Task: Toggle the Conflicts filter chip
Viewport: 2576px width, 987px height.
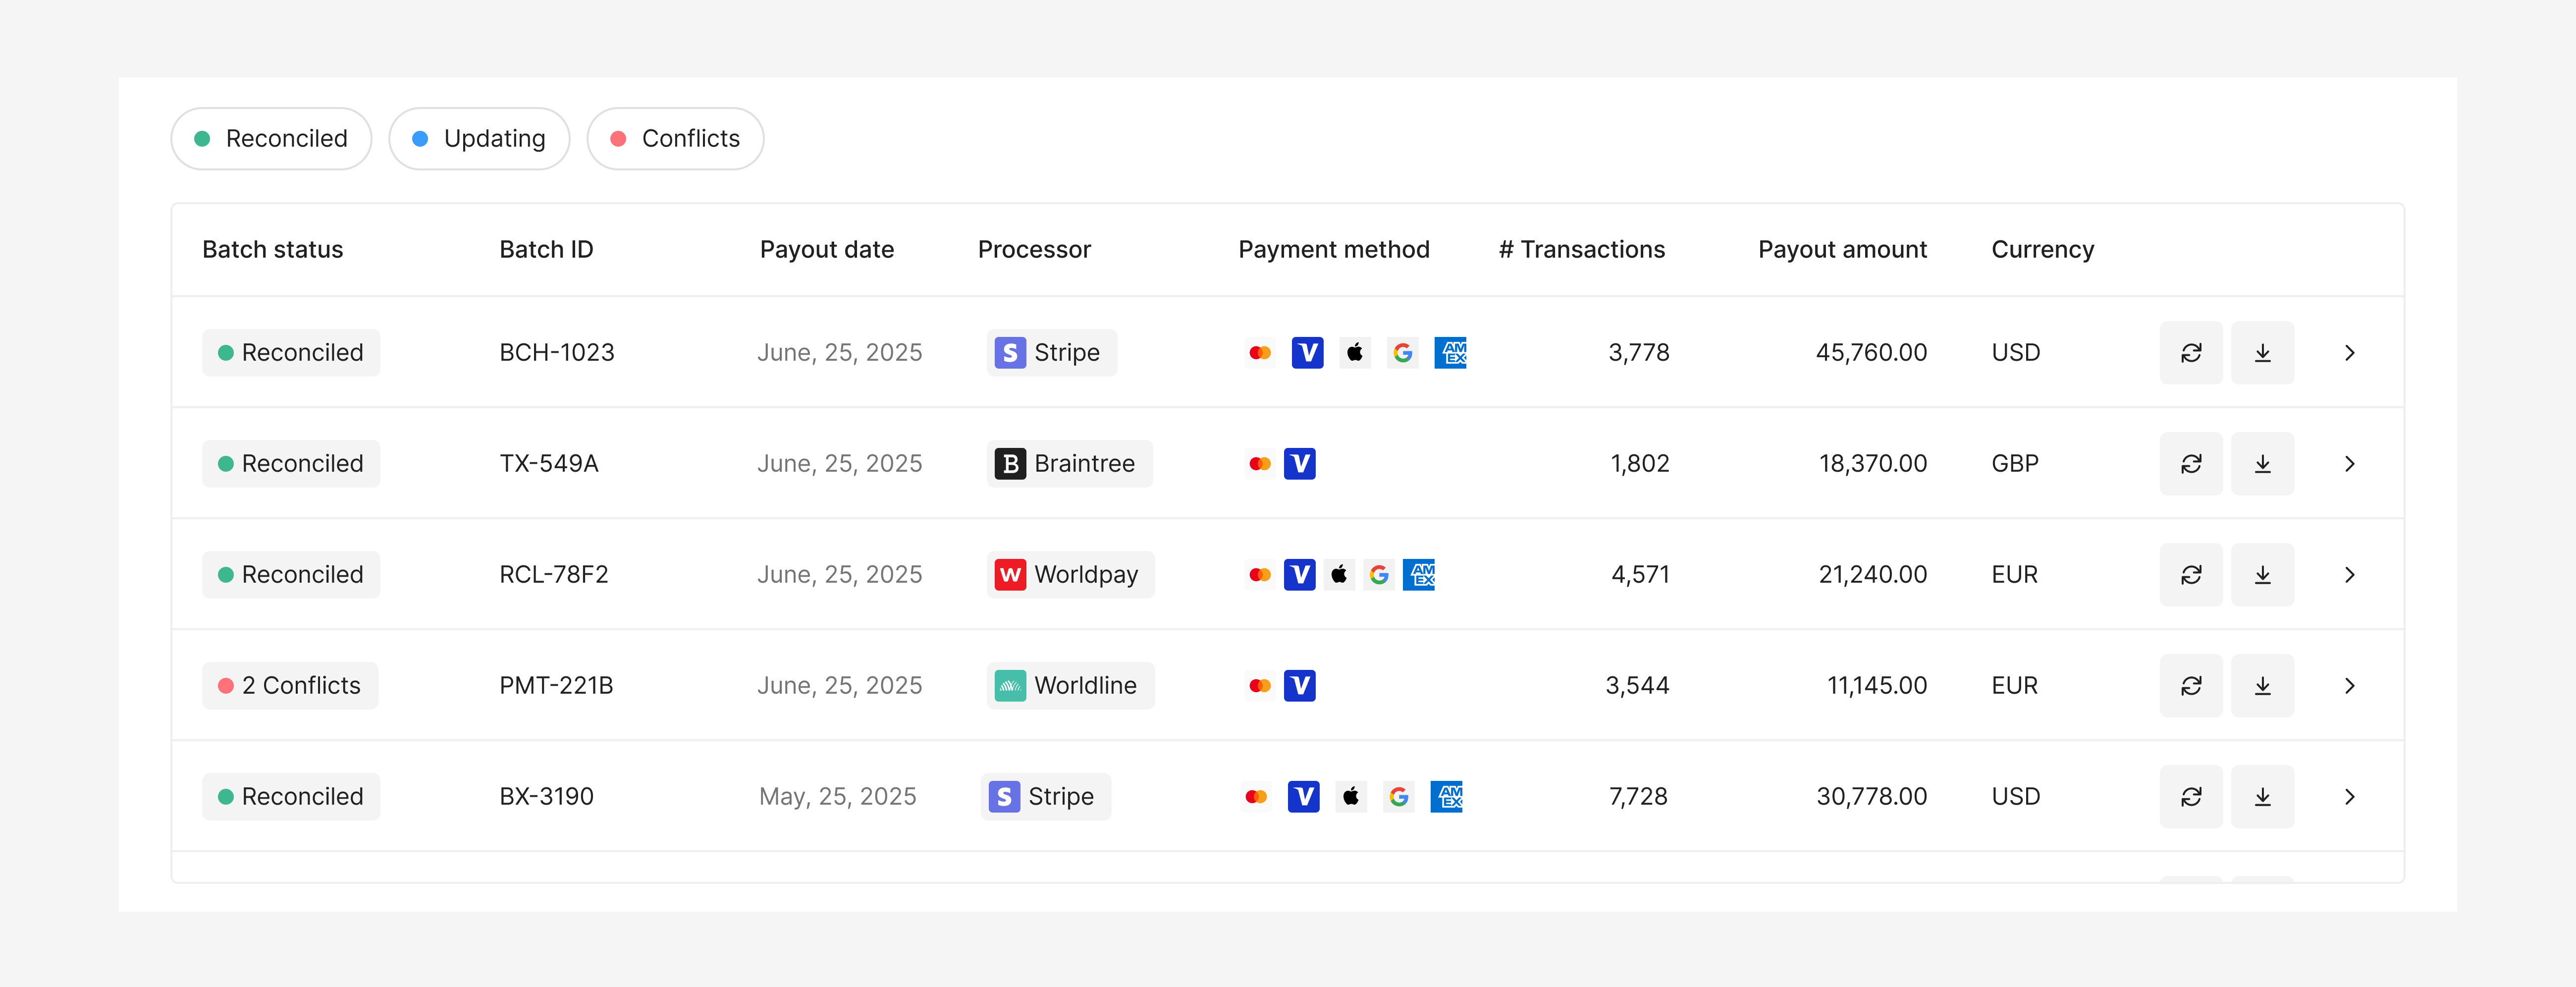Action: point(675,139)
